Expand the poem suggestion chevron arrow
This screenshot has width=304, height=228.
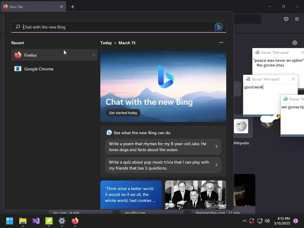click(x=216, y=146)
